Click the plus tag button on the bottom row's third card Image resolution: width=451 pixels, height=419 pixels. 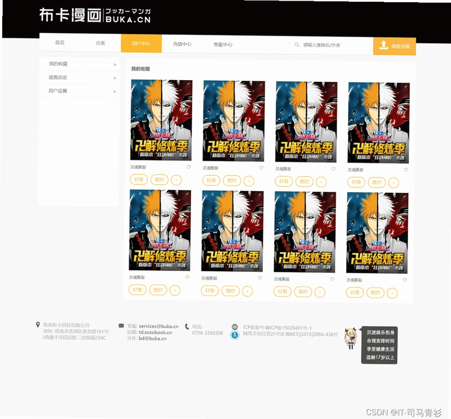(320, 292)
